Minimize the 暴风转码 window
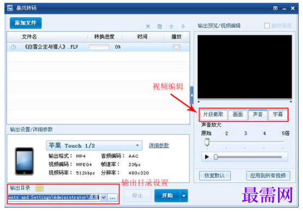 pos(284,9)
